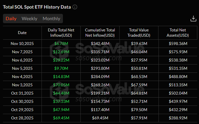Screen dimensions: 199x124
Task: Click the $439.97M net assets value
Action: [178, 102]
